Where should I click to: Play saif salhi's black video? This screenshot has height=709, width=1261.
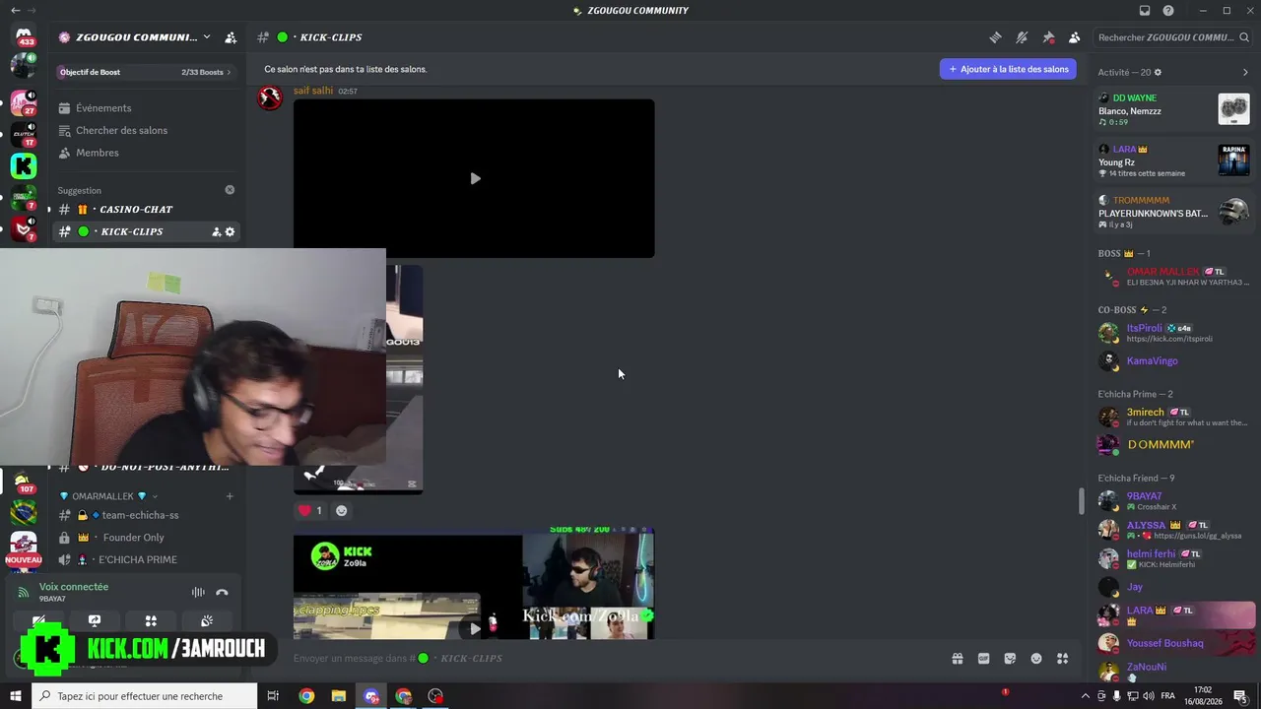pos(475,178)
